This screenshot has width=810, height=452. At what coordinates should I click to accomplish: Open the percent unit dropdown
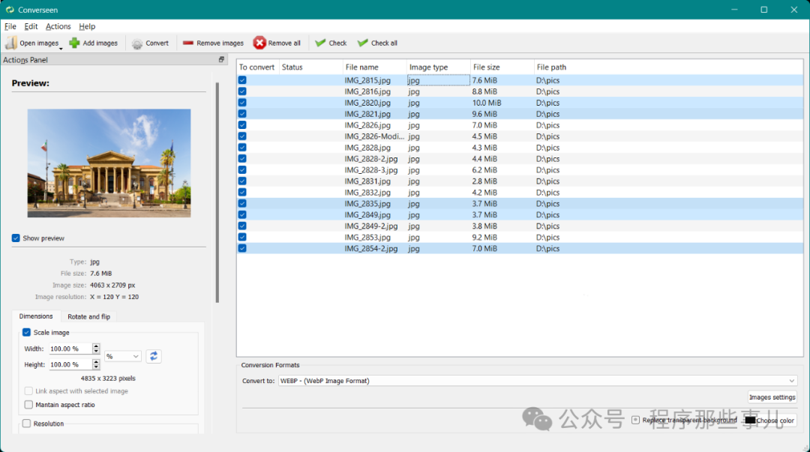click(x=122, y=357)
